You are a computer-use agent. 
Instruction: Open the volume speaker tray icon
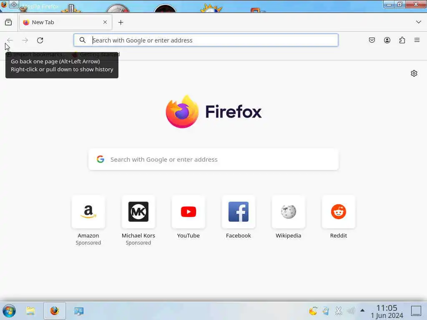coord(351,311)
